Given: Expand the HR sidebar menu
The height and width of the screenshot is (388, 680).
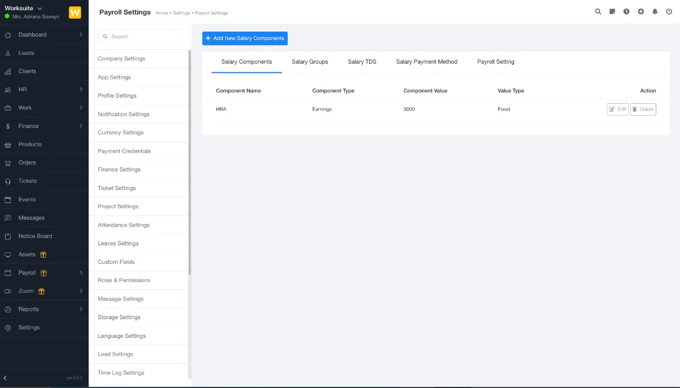Looking at the screenshot, I should click(44, 90).
